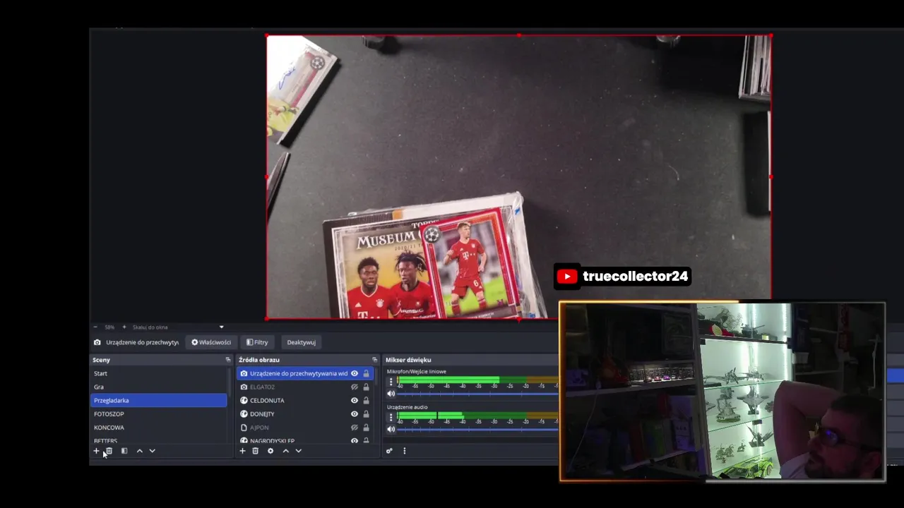
Task: Open Urządzenie audio channel options dots
Action: click(391, 417)
